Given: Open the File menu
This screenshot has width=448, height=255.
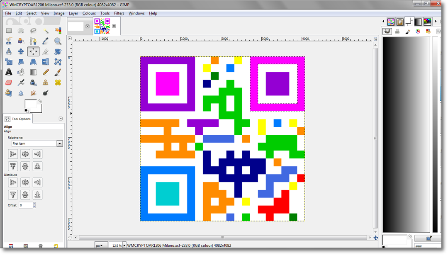Looking at the screenshot, I should pyautogui.click(x=8, y=13).
